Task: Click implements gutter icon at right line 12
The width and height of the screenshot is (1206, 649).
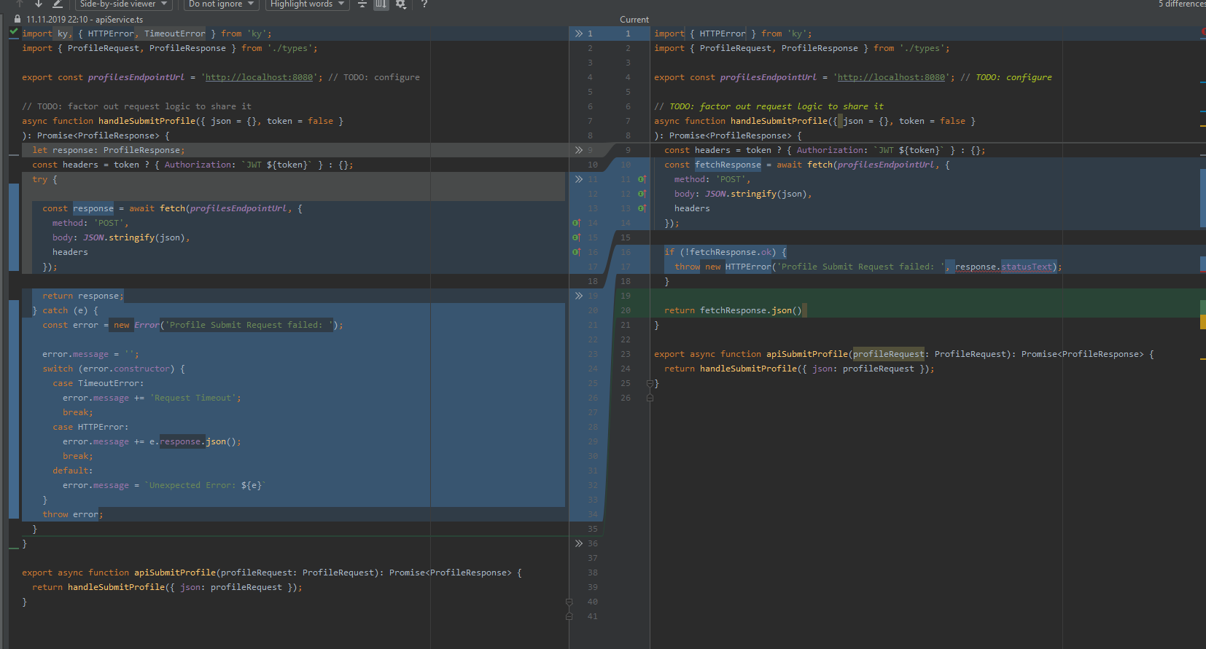Action: 642,194
